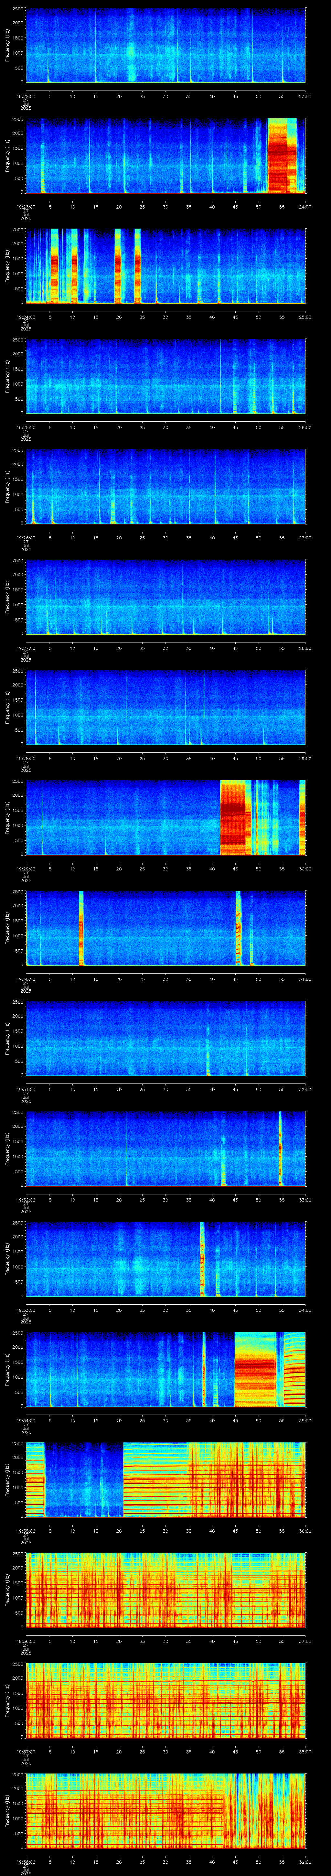Click the 19:34:00 start time label
This screenshot has height=1876, width=331.
click(x=26, y=1420)
